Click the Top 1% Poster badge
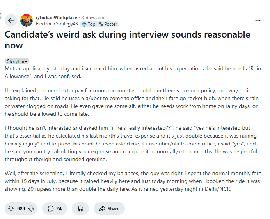The width and height of the screenshot is (270, 219). (99, 24)
